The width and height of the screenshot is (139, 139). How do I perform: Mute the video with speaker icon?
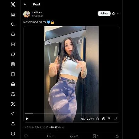click(97, 119)
